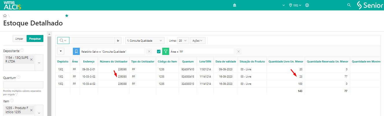384x116 pixels.
Task: Open the empty dropdown chevron in header
Action: (284, 5)
